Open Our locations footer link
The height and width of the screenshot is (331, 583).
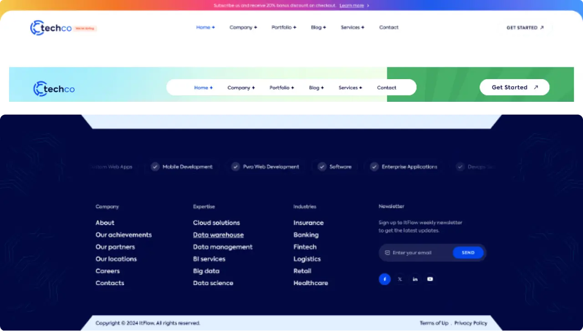tap(116, 259)
